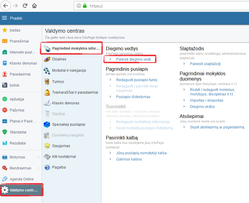Screen dimensions: 249x203
Task: Open the Paleisti diegimo vedlį link
Action: click(134, 59)
